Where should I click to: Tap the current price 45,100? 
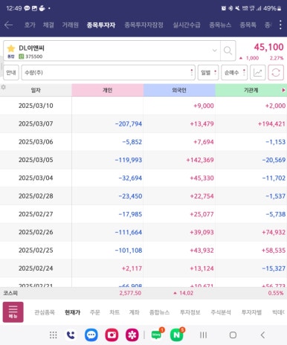tap(268, 47)
